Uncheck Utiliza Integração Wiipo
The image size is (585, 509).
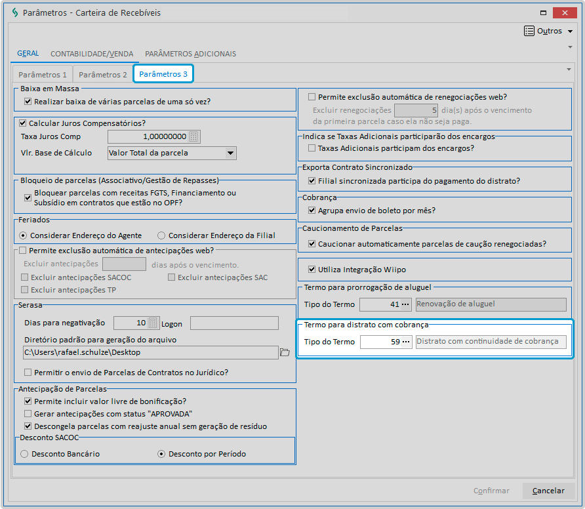(x=312, y=270)
